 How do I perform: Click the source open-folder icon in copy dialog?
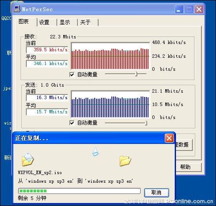[x=28, y=159]
